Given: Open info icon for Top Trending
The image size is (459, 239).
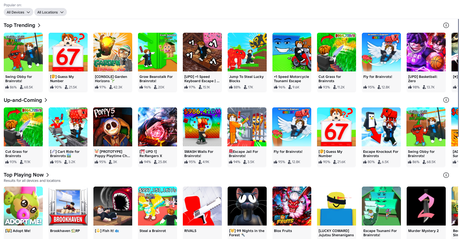Looking at the screenshot, I should 446,25.
